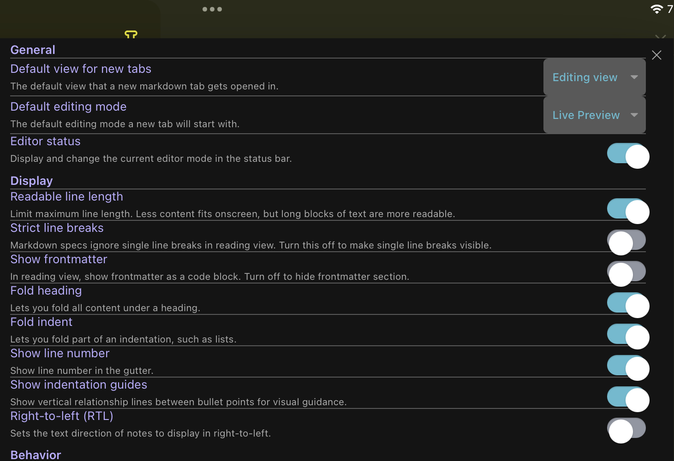Tap the Wi-Fi status icon

pos(657,8)
